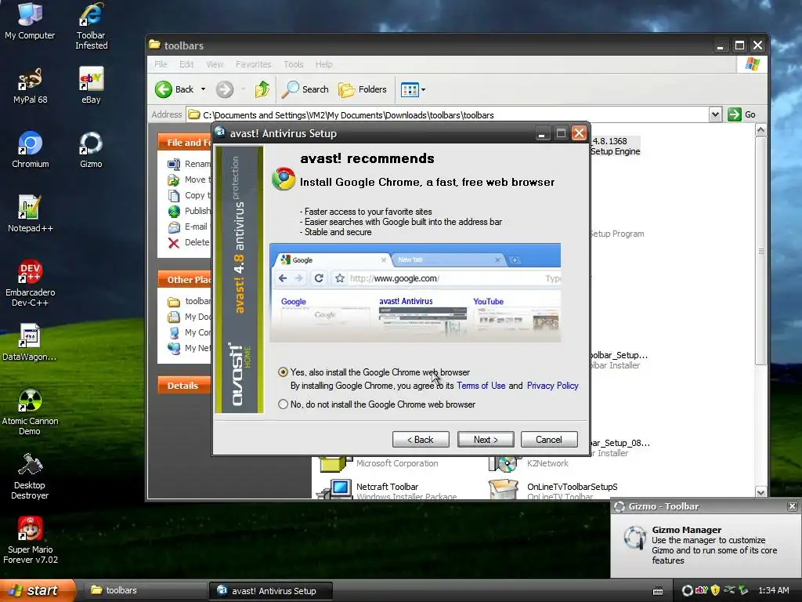Click the Chrome browser preview image
The height and width of the screenshot is (602, 802).
tap(415, 293)
